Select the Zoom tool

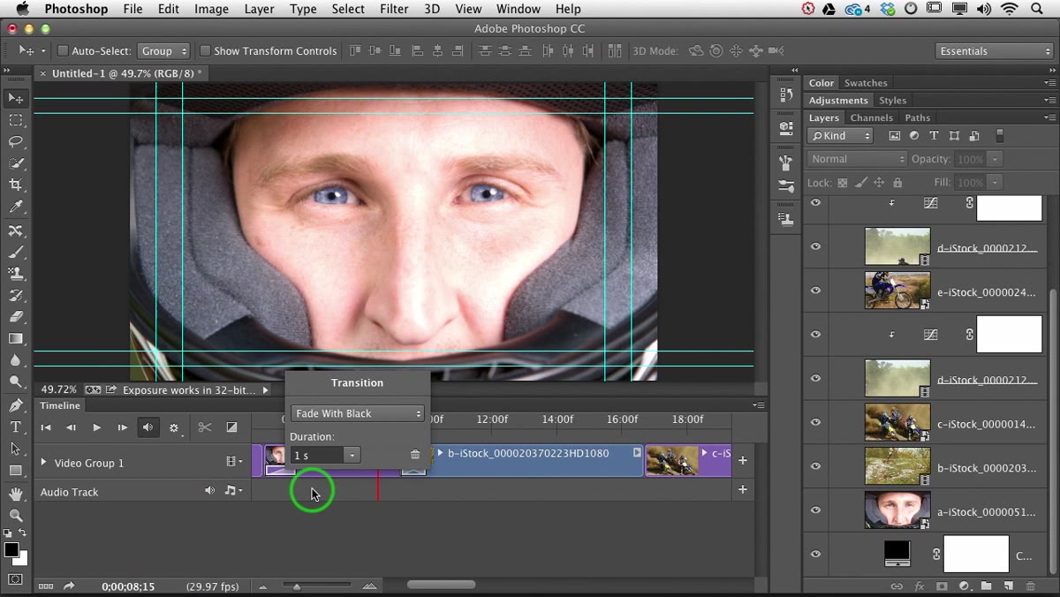pos(16,515)
